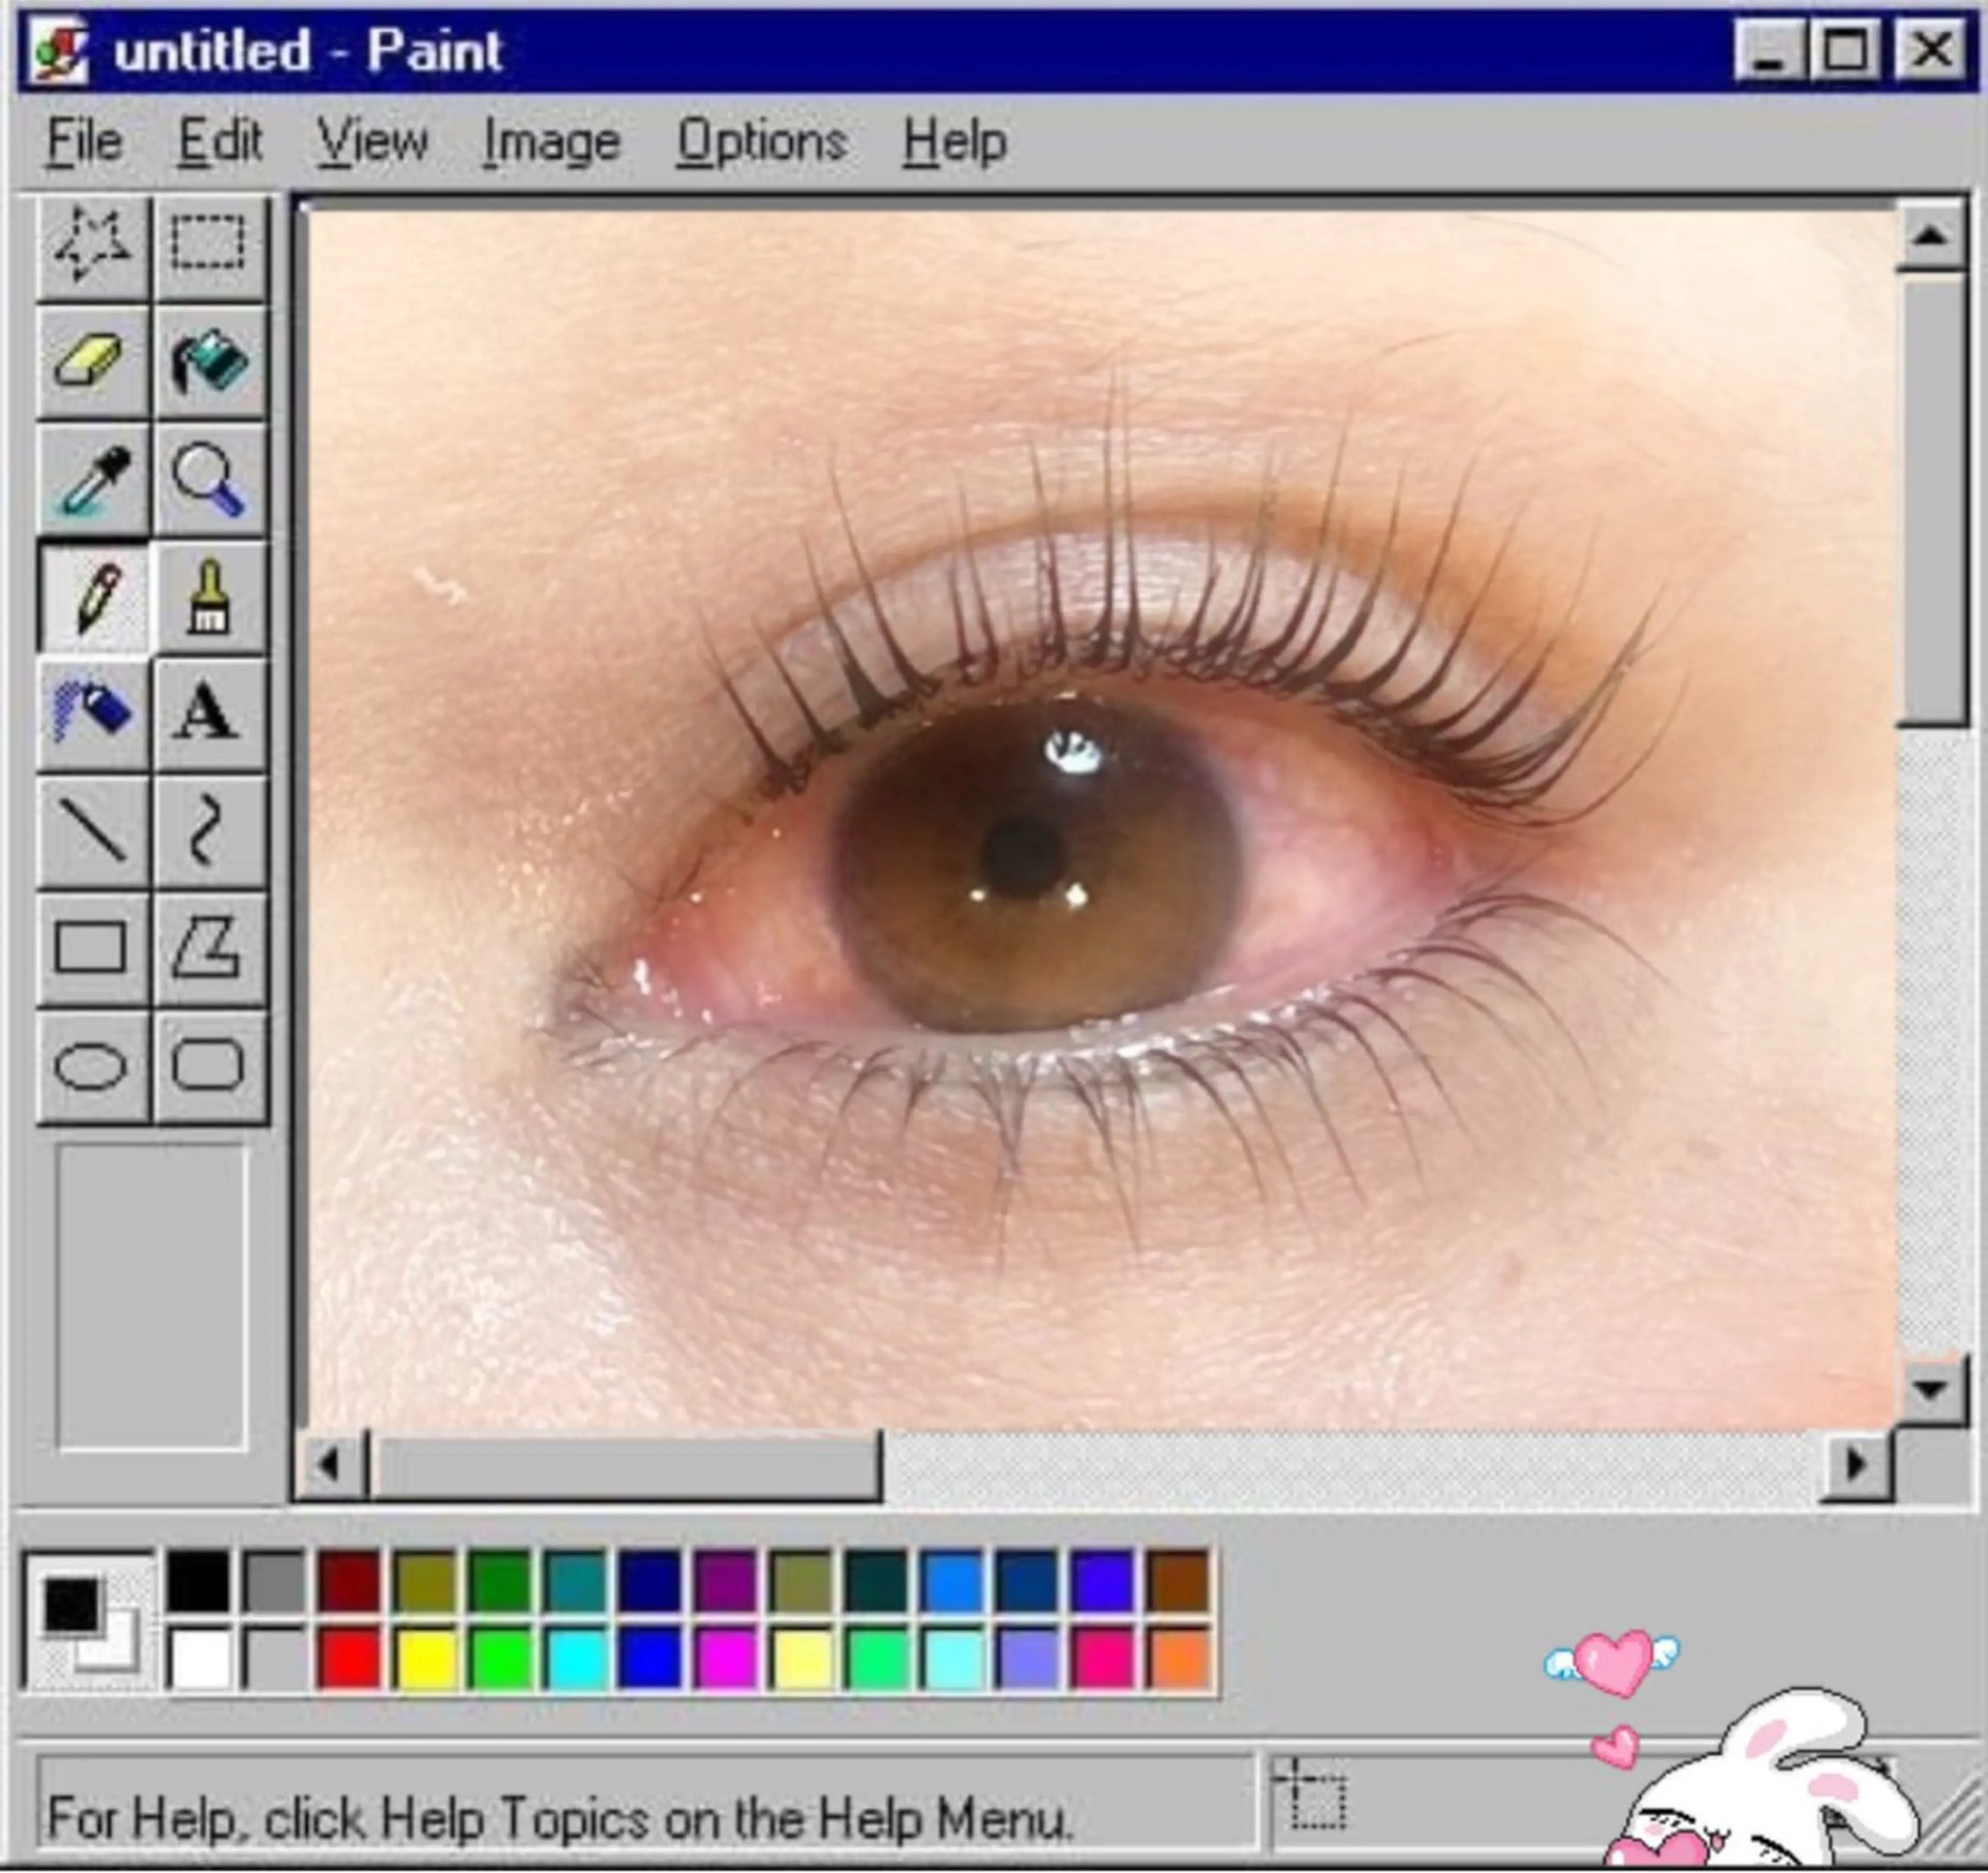Select the Brush tool
Image resolution: width=1988 pixels, height=1873 pixels.
click(208, 597)
